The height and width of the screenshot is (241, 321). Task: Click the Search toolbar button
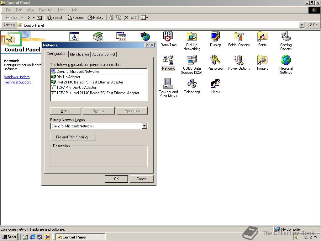(x=55, y=18)
